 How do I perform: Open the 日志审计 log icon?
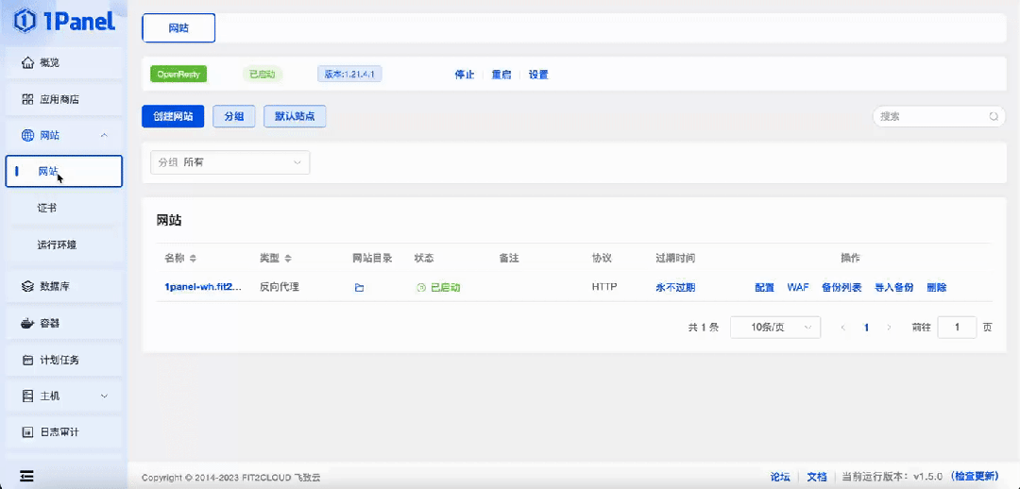27,431
